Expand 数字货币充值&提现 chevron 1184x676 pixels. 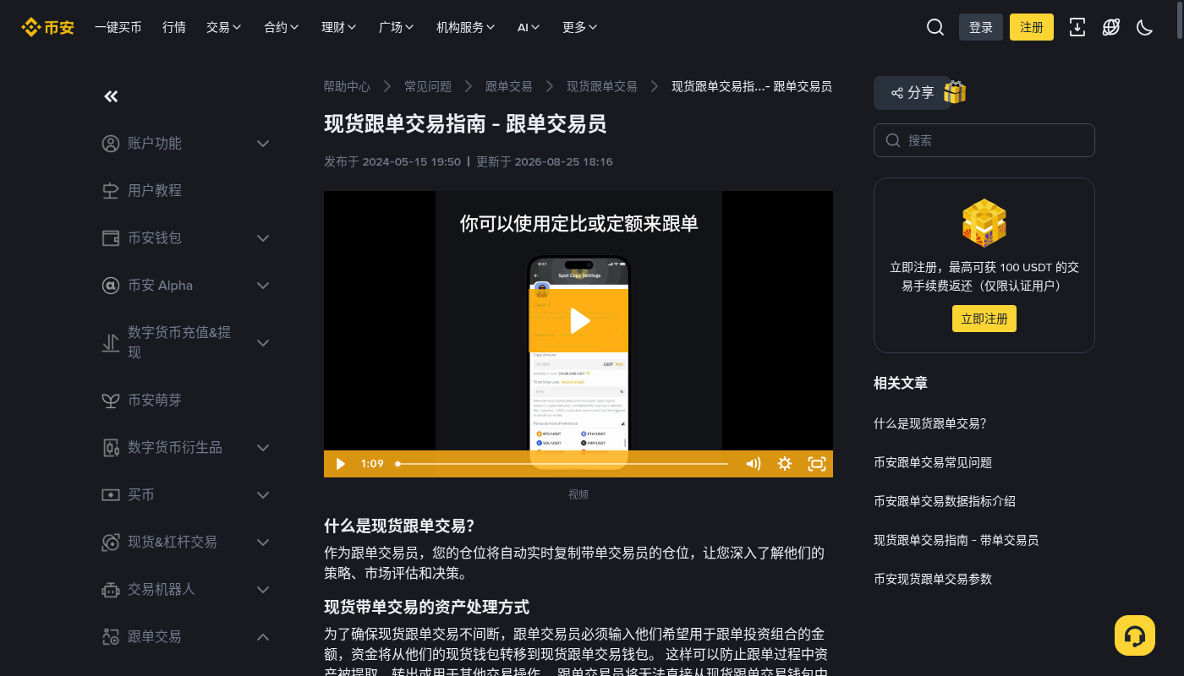(263, 343)
